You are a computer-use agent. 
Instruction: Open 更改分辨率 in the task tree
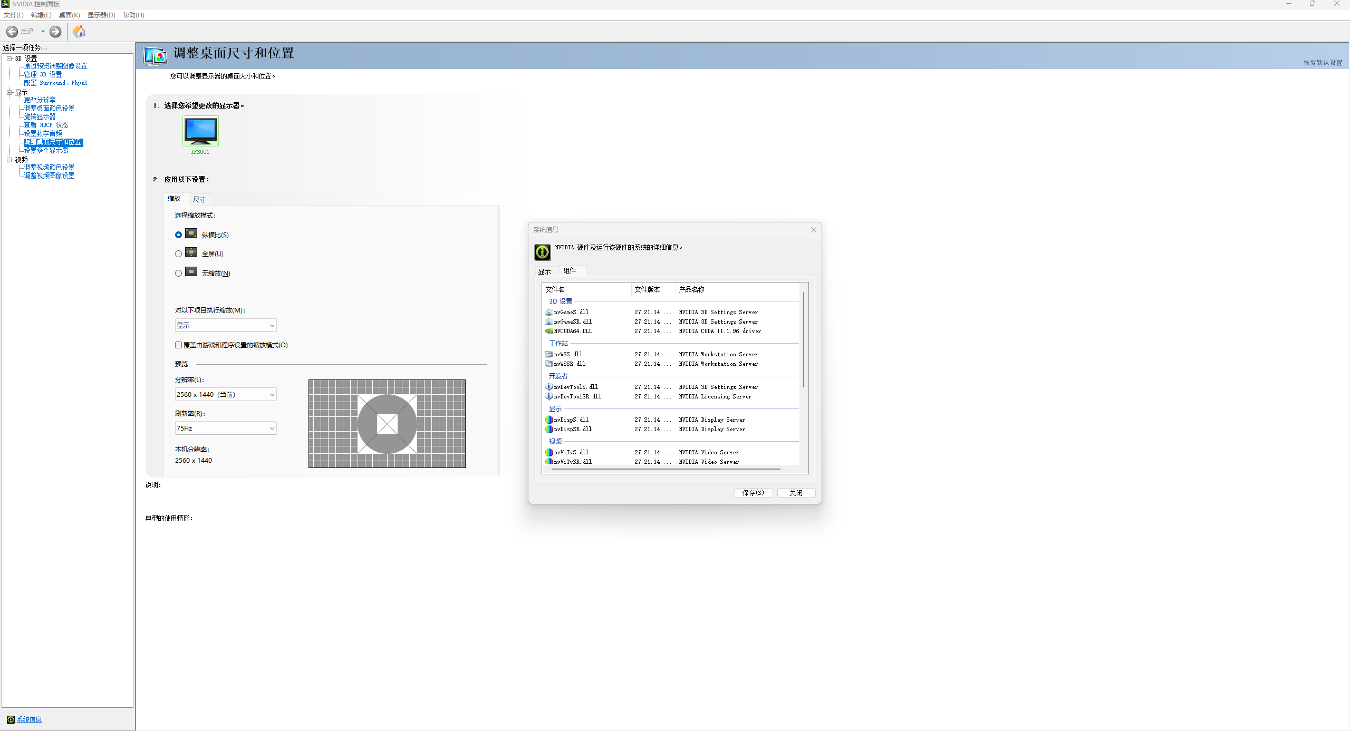[40, 100]
